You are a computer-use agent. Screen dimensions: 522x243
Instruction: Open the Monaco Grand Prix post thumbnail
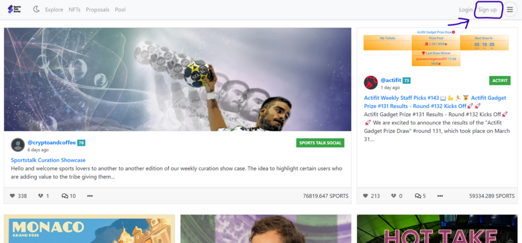[x=89, y=229]
